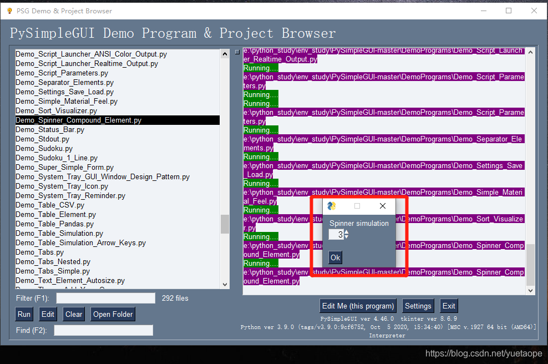Viewport: 548px width, 364px height.
Task: Click the maximize box of spinner popup
Action: [357, 206]
